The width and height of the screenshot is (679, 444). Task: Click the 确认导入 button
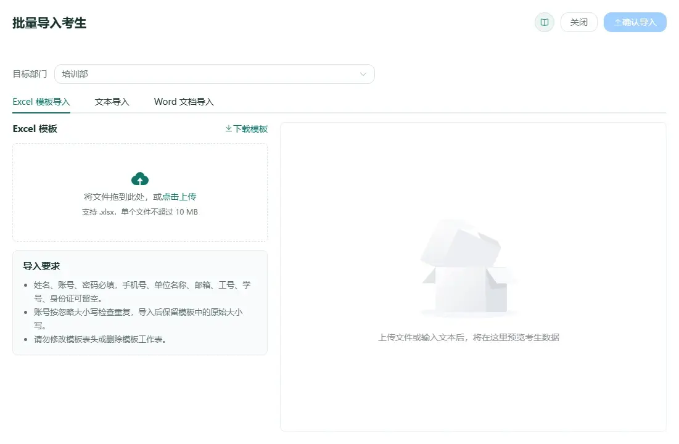tap(635, 22)
